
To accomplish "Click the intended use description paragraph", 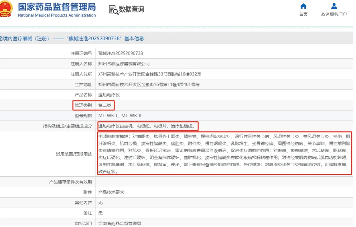I will coord(224,154).
